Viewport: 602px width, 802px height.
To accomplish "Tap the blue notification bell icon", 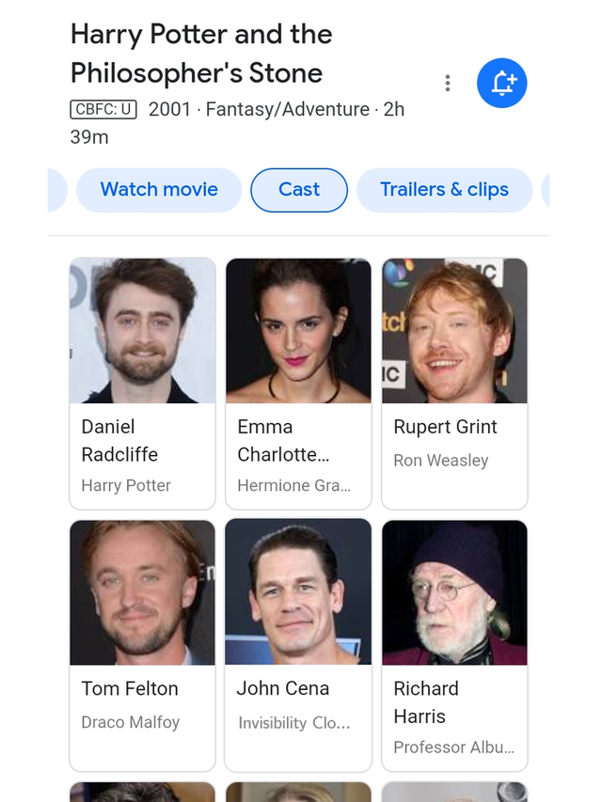I will [x=501, y=83].
